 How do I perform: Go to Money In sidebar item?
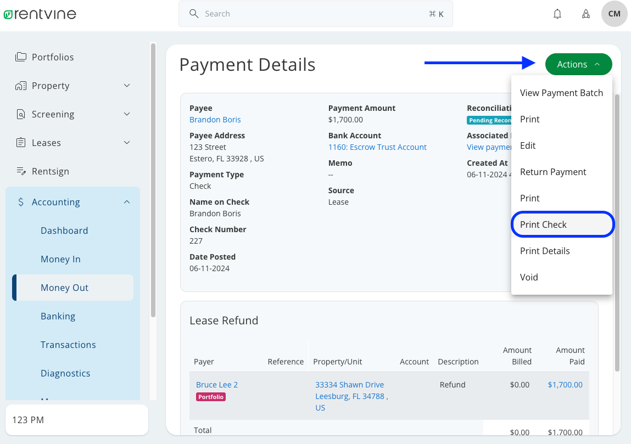(60, 259)
